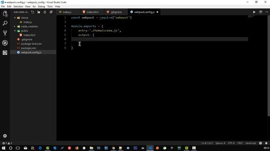Click errors and warnings count in status bar

click(x=7, y=143)
